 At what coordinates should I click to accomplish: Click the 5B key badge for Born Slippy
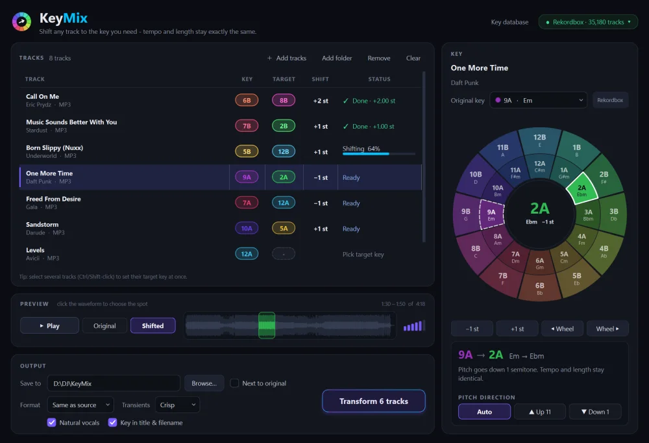[x=247, y=152]
